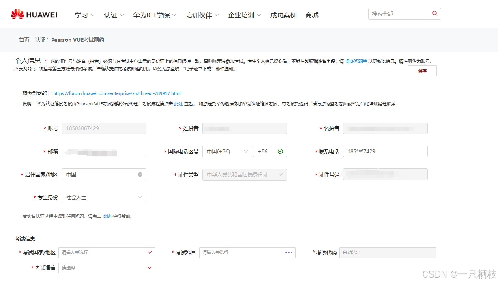Click the green check icon beside +86

coord(280,151)
